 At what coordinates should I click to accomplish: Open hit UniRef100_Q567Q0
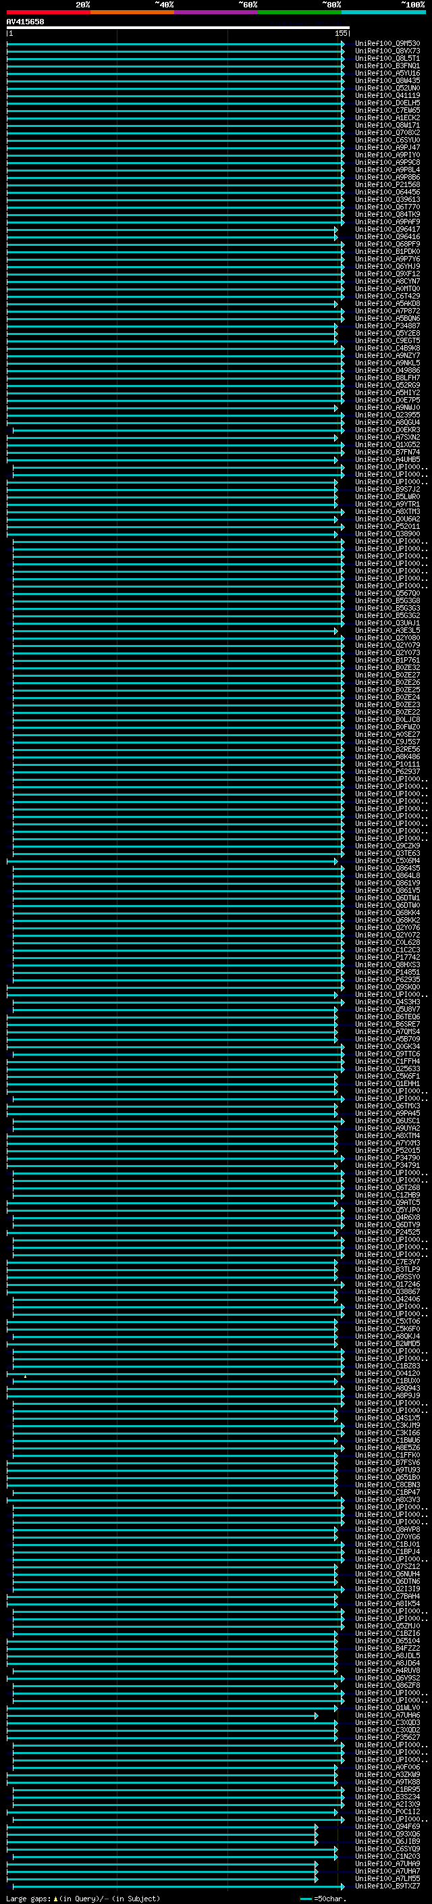click(387, 594)
